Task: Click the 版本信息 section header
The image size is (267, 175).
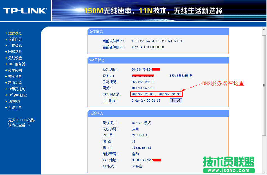Action: pyautogui.click(x=158, y=32)
